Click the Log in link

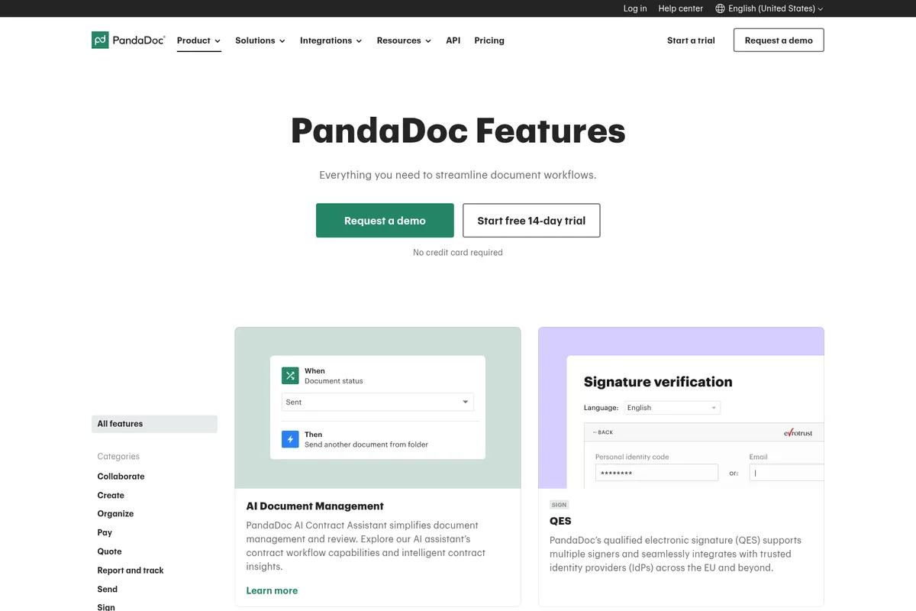pos(634,8)
